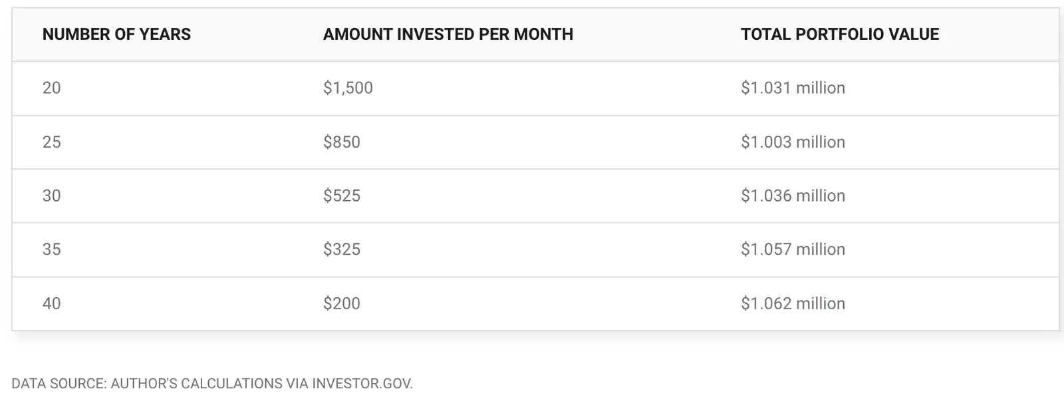Click the 25 years cell
This screenshot has height=399, width=1064.
52,142
